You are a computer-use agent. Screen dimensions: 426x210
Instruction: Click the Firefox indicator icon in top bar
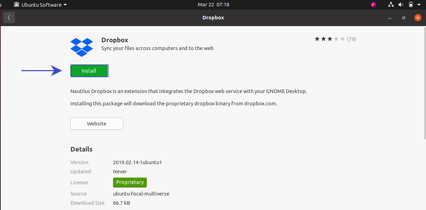pos(374,5)
